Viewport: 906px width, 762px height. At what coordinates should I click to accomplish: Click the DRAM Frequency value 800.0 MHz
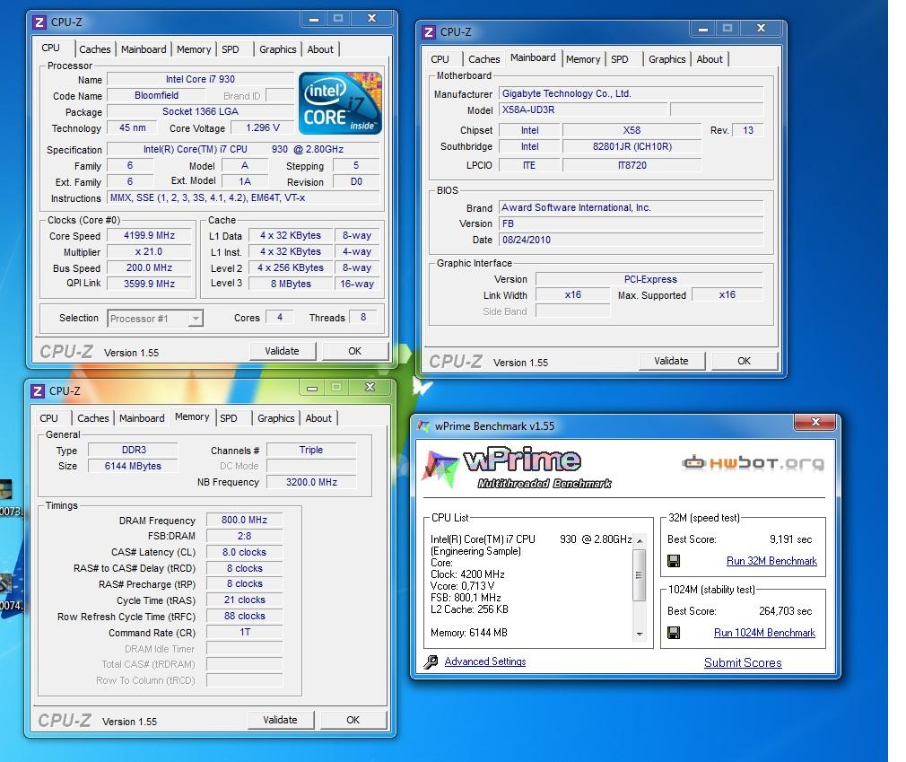244,521
